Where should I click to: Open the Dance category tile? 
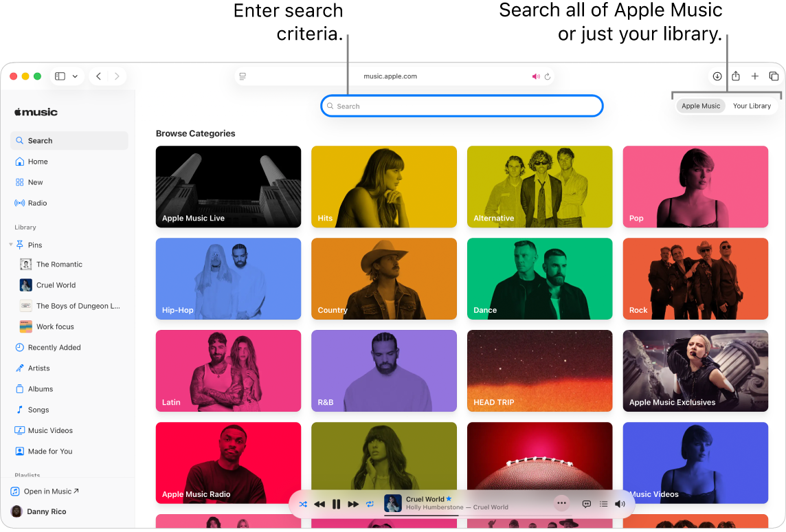(x=540, y=279)
